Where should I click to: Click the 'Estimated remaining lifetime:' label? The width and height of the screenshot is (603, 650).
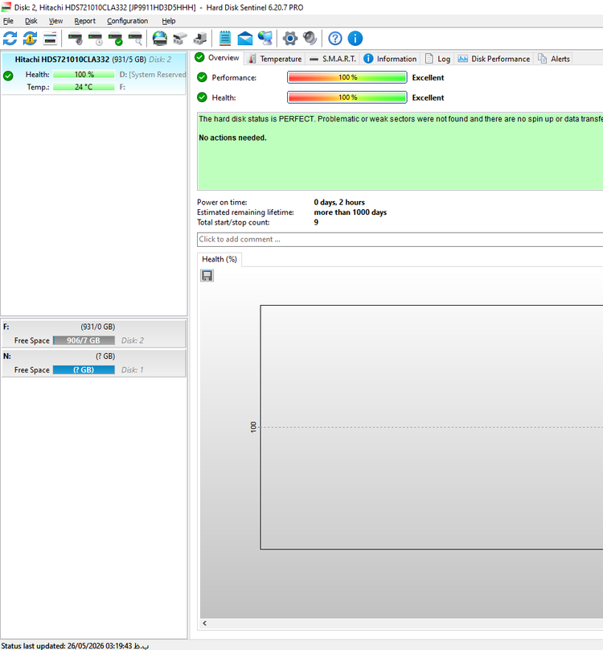click(x=245, y=212)
